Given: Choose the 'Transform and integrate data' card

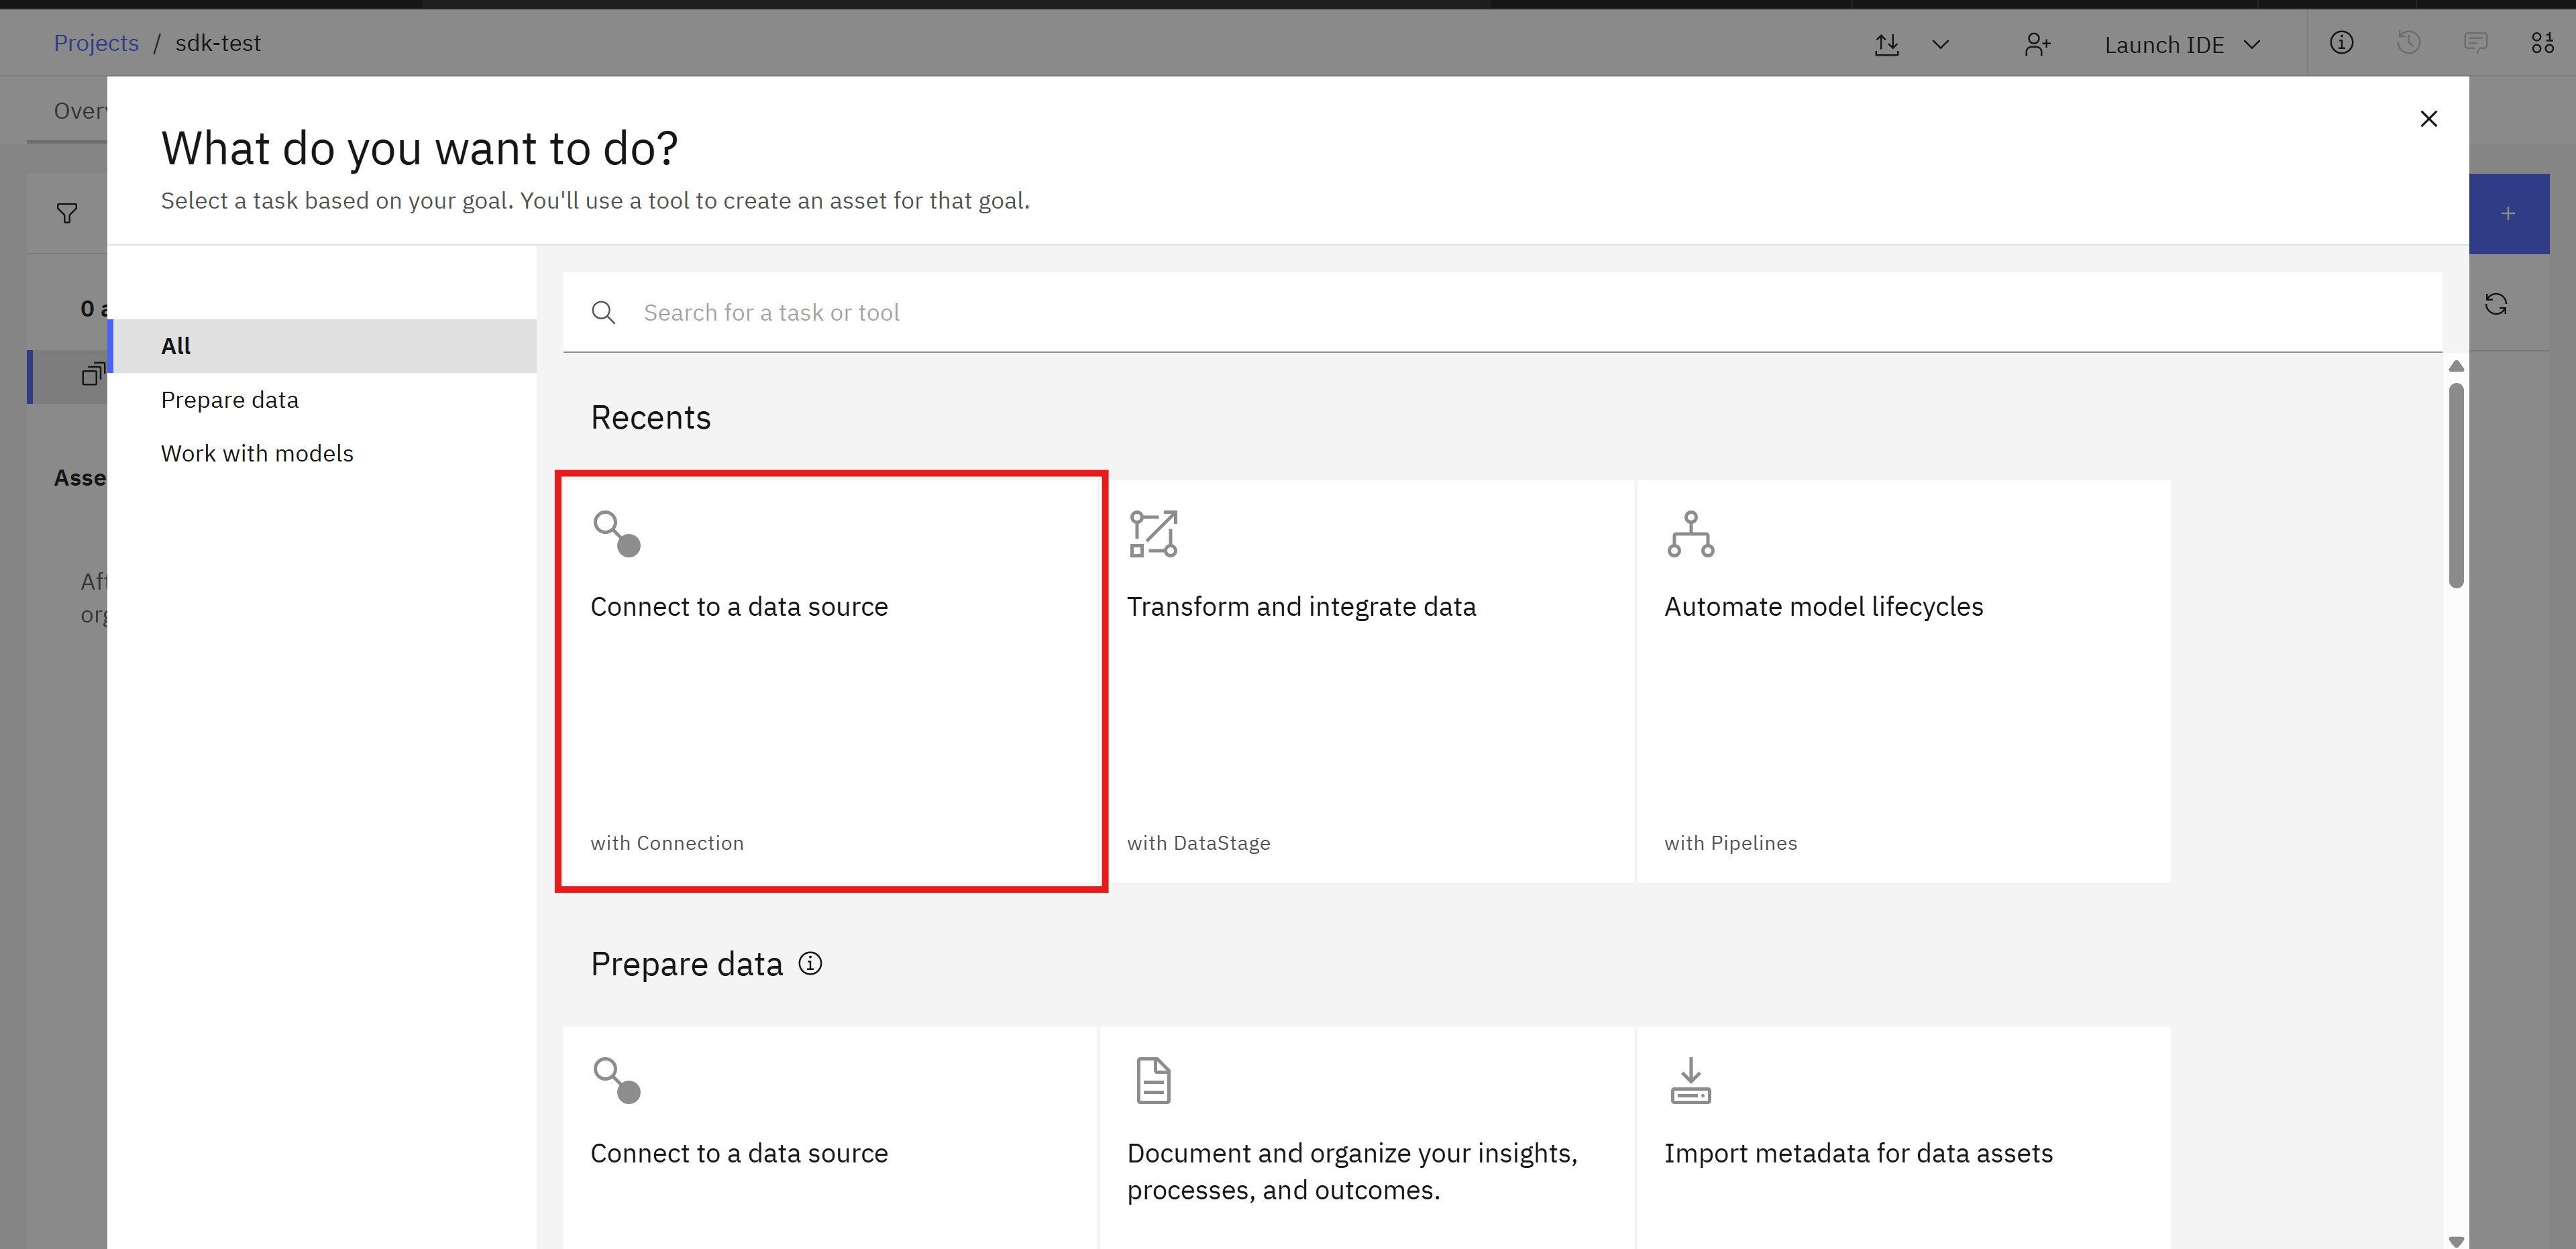Looking at the screenshot, I should pyautogui.click(x=1367, y=681).
